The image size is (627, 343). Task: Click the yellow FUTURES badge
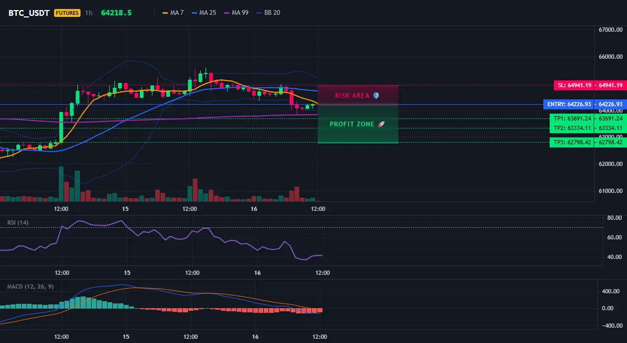click(67, 13)
